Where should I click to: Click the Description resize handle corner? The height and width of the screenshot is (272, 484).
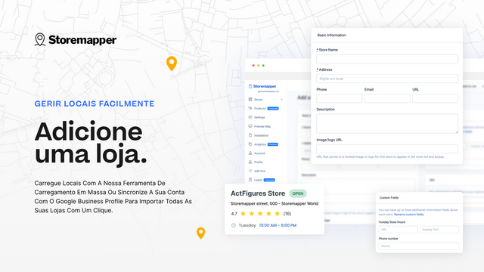click(x=457, y=131)
